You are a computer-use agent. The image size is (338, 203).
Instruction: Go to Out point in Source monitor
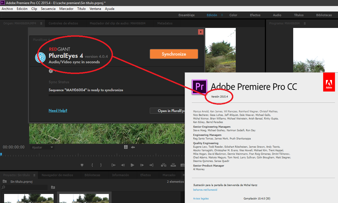tap(151, 165)
